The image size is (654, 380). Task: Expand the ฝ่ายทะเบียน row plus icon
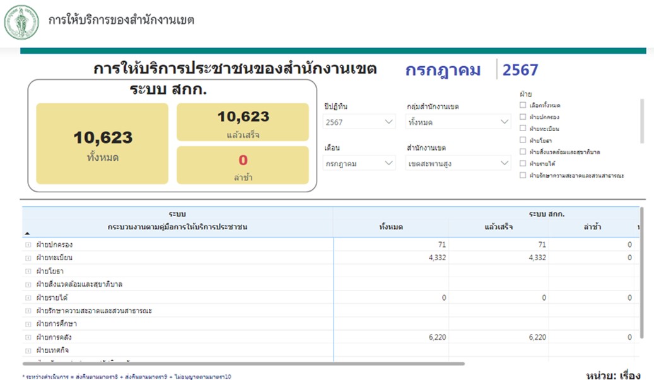28,258
